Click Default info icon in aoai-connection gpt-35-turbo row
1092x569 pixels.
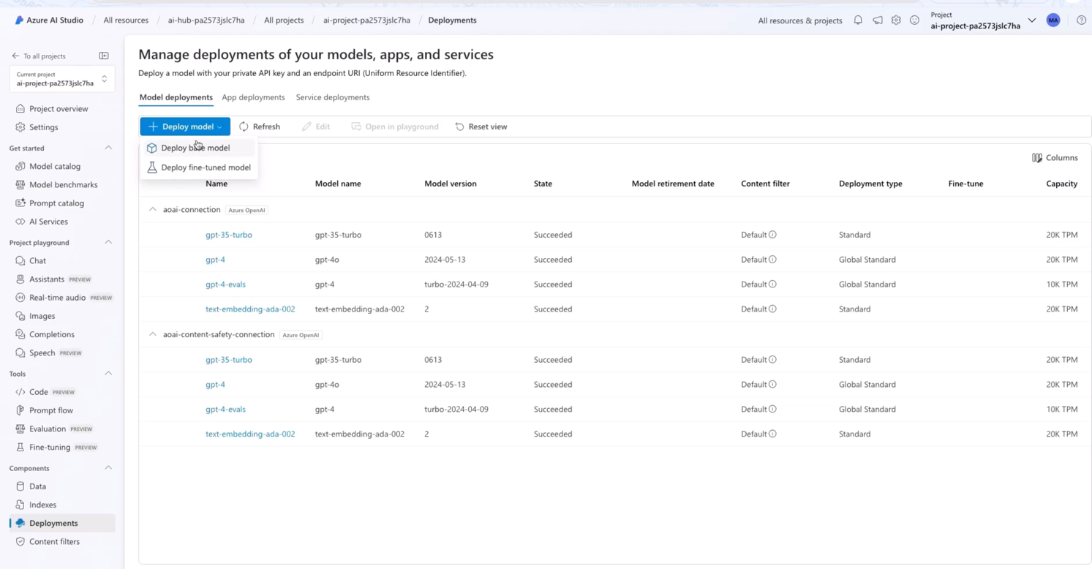click(x=772, y=235)
